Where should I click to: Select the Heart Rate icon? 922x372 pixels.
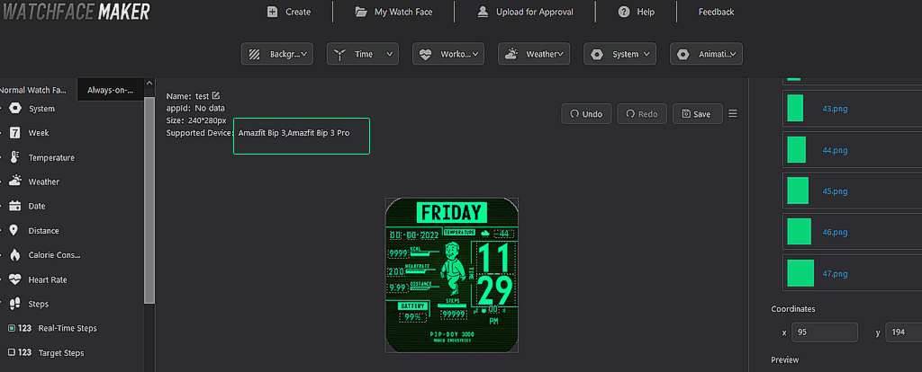[x=15, y=279]
